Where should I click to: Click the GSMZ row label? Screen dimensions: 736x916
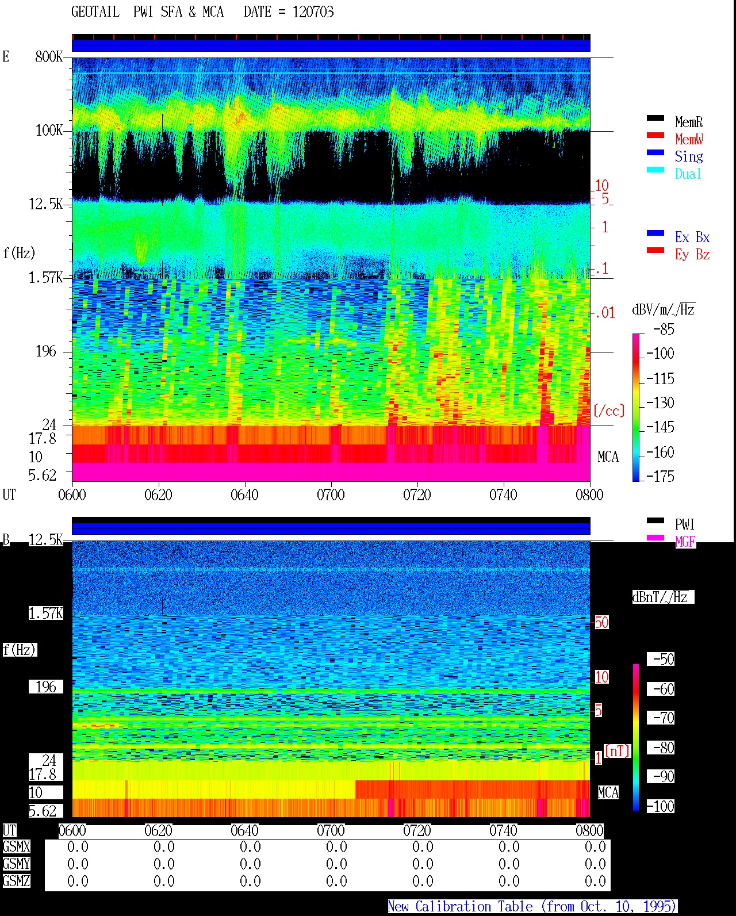pos(16,881)
